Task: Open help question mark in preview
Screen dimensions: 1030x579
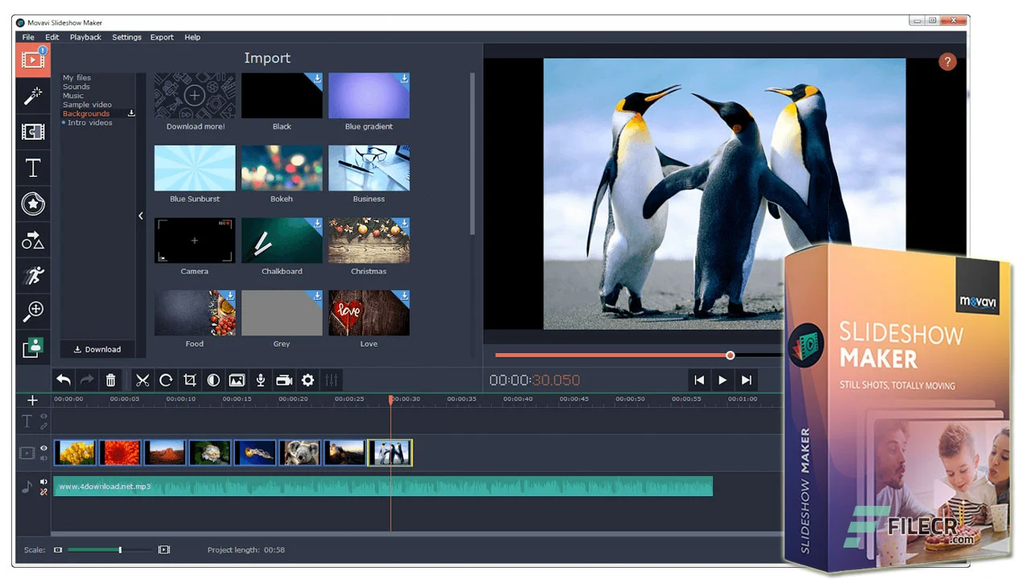Action: point(947,62)
